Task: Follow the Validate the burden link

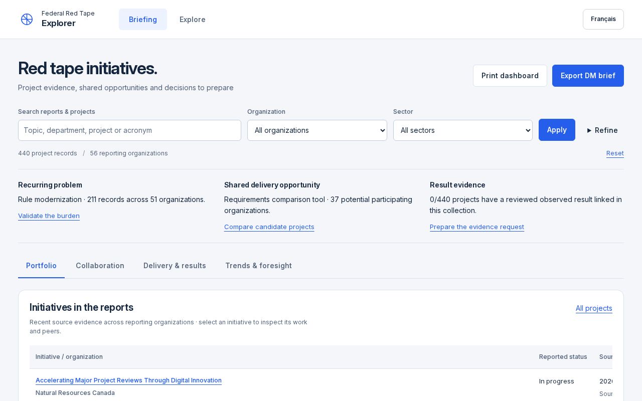Action: click(49, 216)
